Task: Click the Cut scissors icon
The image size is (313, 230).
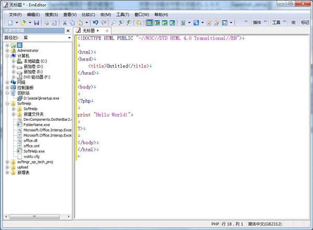Action: point(65,23)
